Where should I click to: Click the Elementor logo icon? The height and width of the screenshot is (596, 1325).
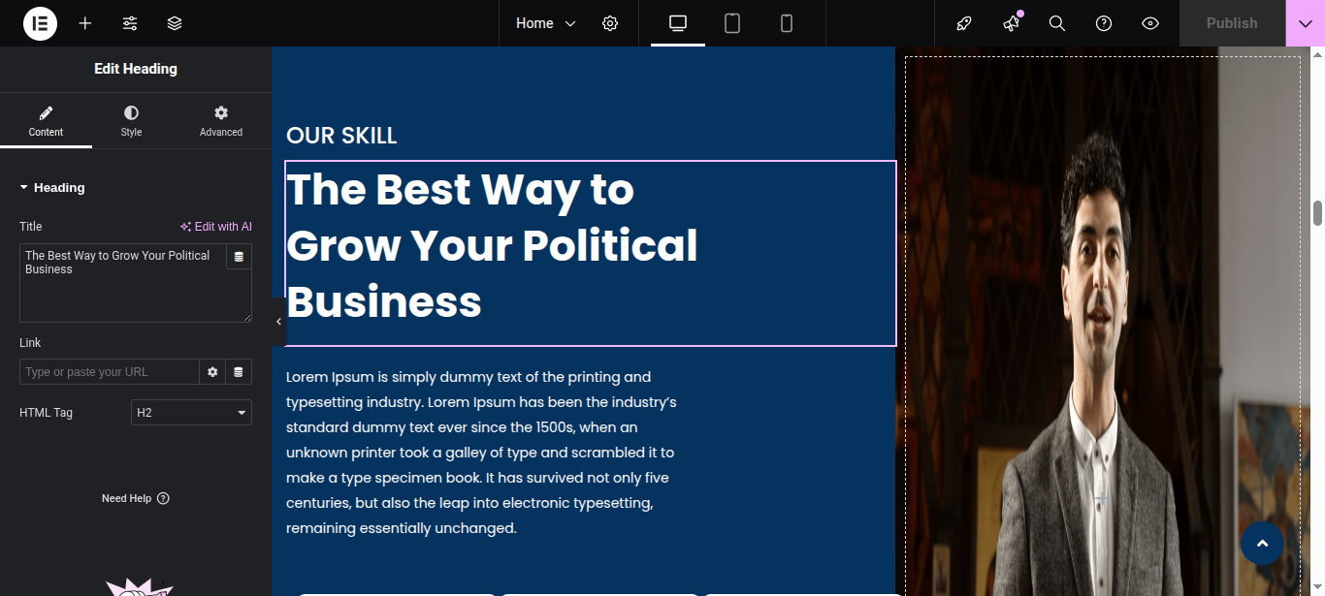coord(40,23)
